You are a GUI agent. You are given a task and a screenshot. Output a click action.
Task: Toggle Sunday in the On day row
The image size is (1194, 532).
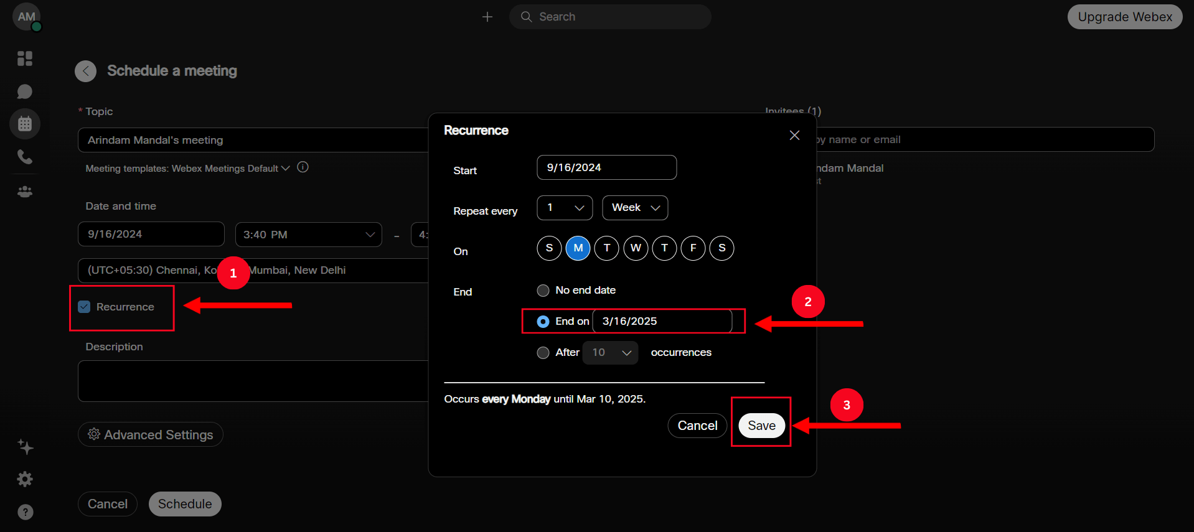coord(549,248)
